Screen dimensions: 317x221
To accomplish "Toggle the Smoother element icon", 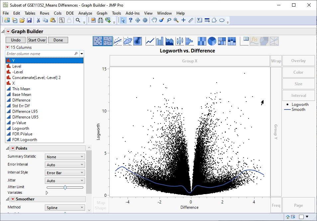I will click(x=108, y=41).
